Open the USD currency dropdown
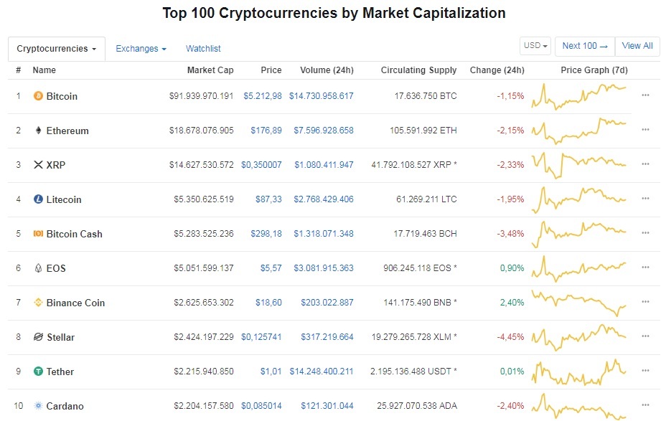 tap(535, 46)
